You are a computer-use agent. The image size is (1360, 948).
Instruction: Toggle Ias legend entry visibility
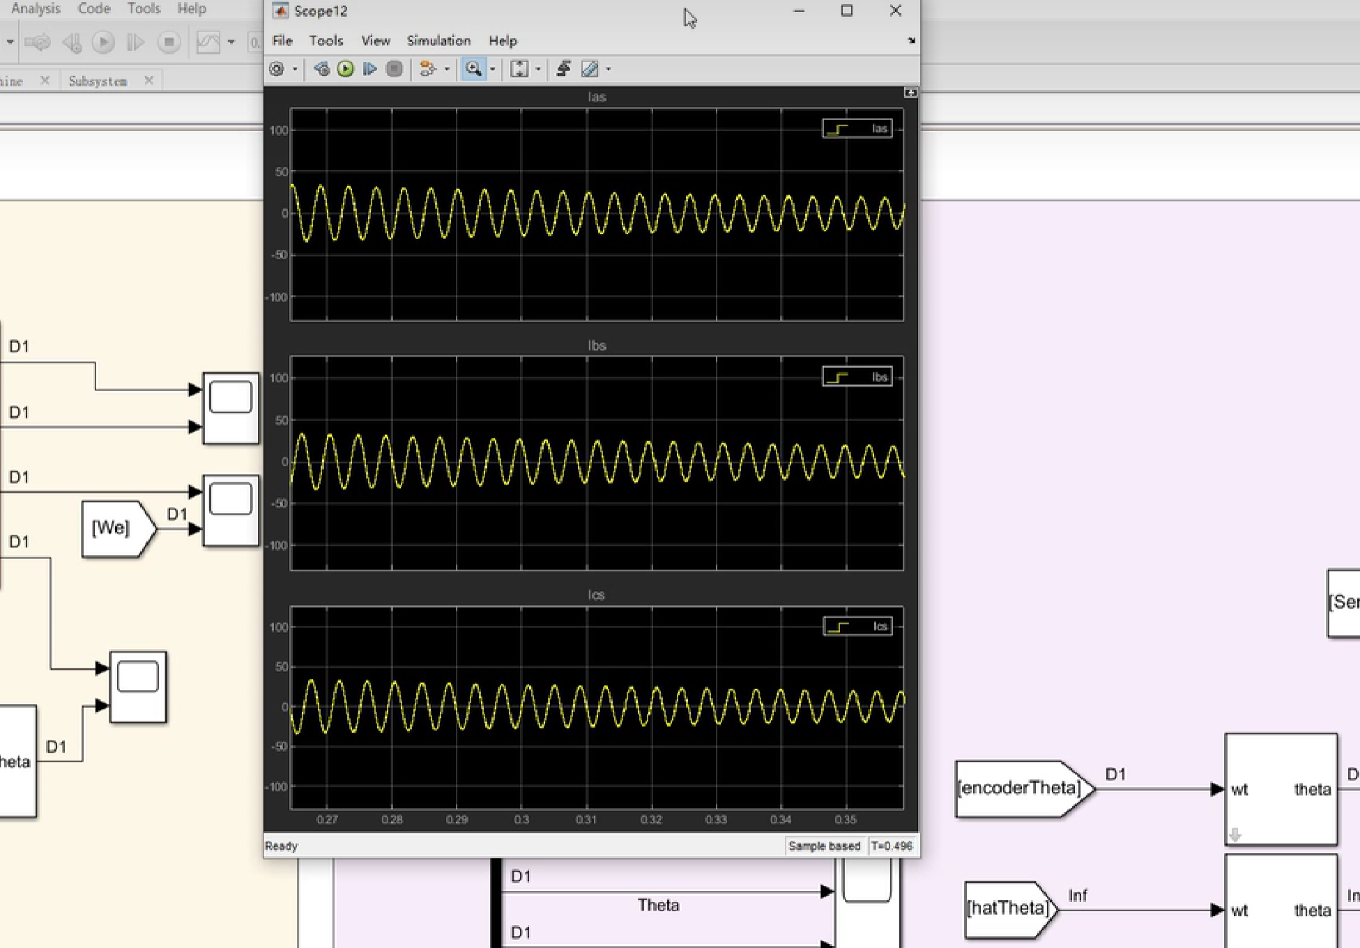coord(857,129)
